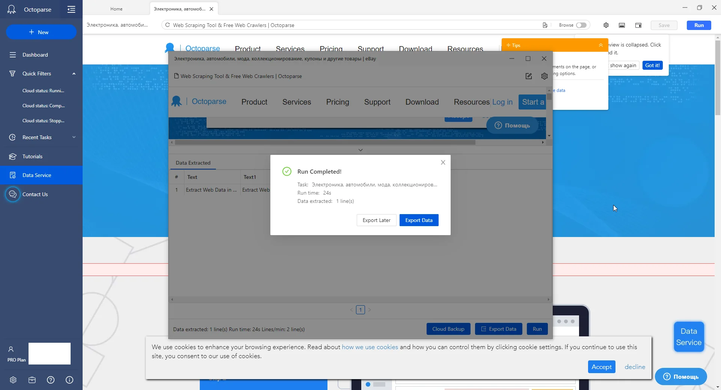Toggle the Browse mode switch
The height and width of the screenshot is (390, 721).
pyautogui.click(x=581, y=25)
